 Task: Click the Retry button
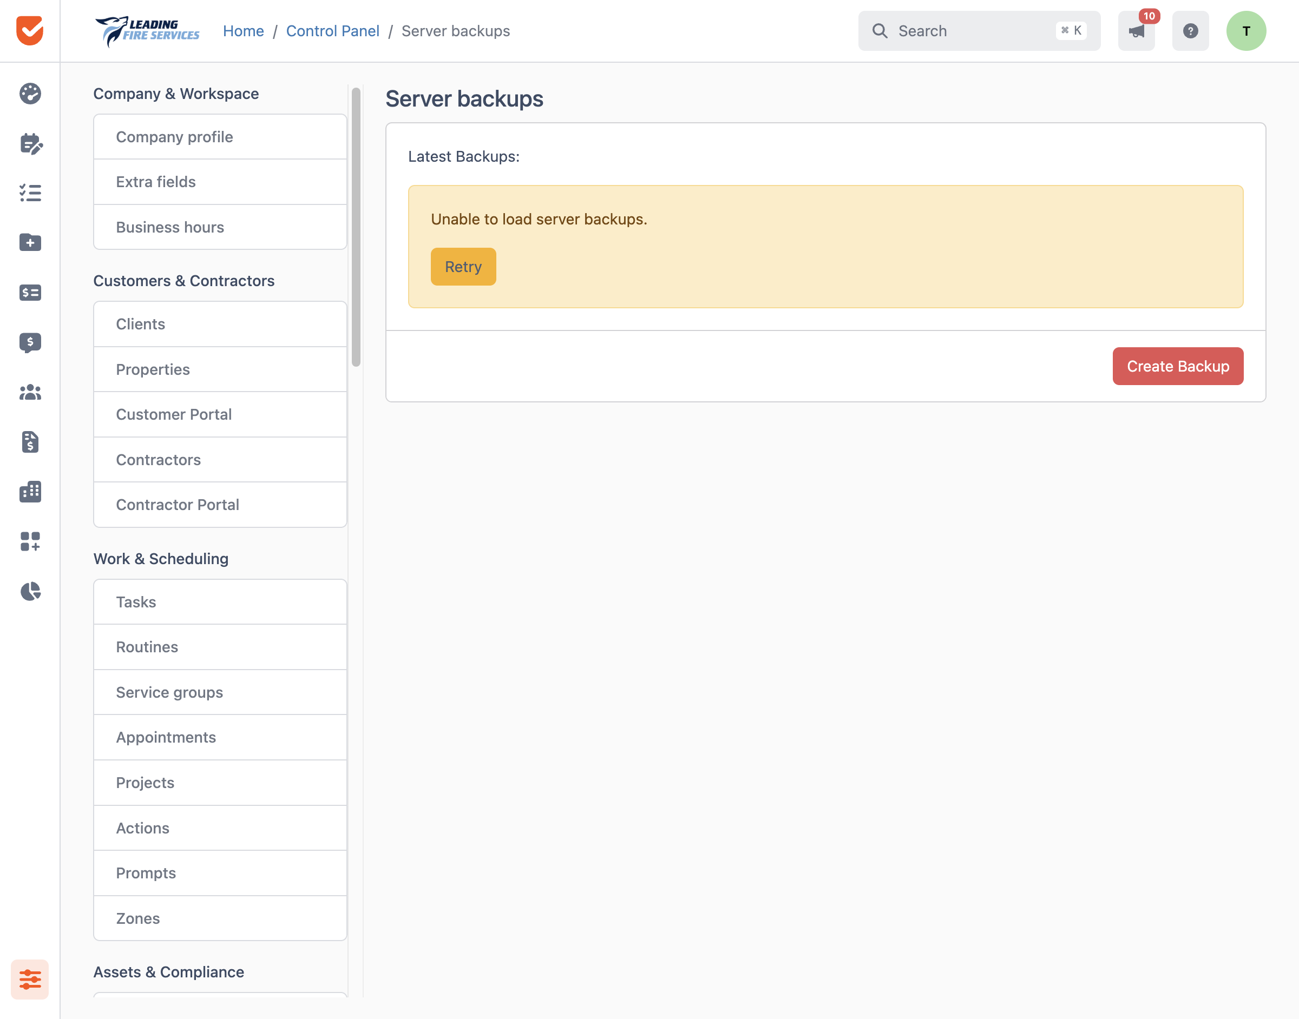coord(463,267)
